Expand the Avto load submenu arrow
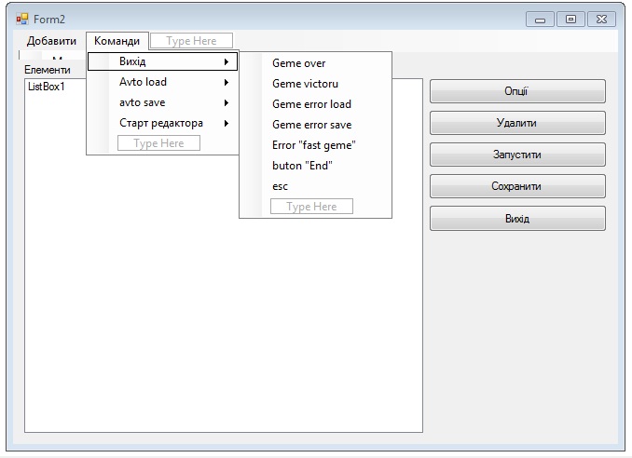This screenshot has height=458, width=632. coord(227,83)
